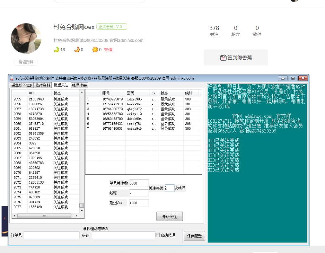Click the 编辑资料 button under the avatar
Screen dimensions: 325x253
pyautogui.click(x=26, y=62)
